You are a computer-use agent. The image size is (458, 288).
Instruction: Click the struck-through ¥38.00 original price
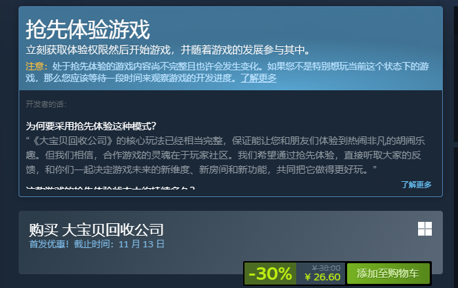coord(326,268)
